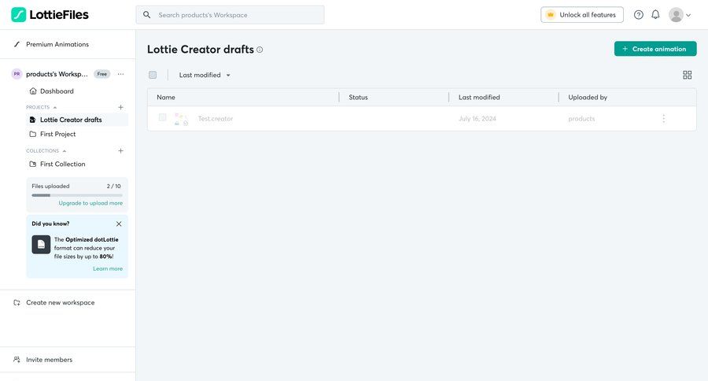708x381 pixels.
Task: Click the crown icon in Unlock all features
Action: [x=551, y=15]
